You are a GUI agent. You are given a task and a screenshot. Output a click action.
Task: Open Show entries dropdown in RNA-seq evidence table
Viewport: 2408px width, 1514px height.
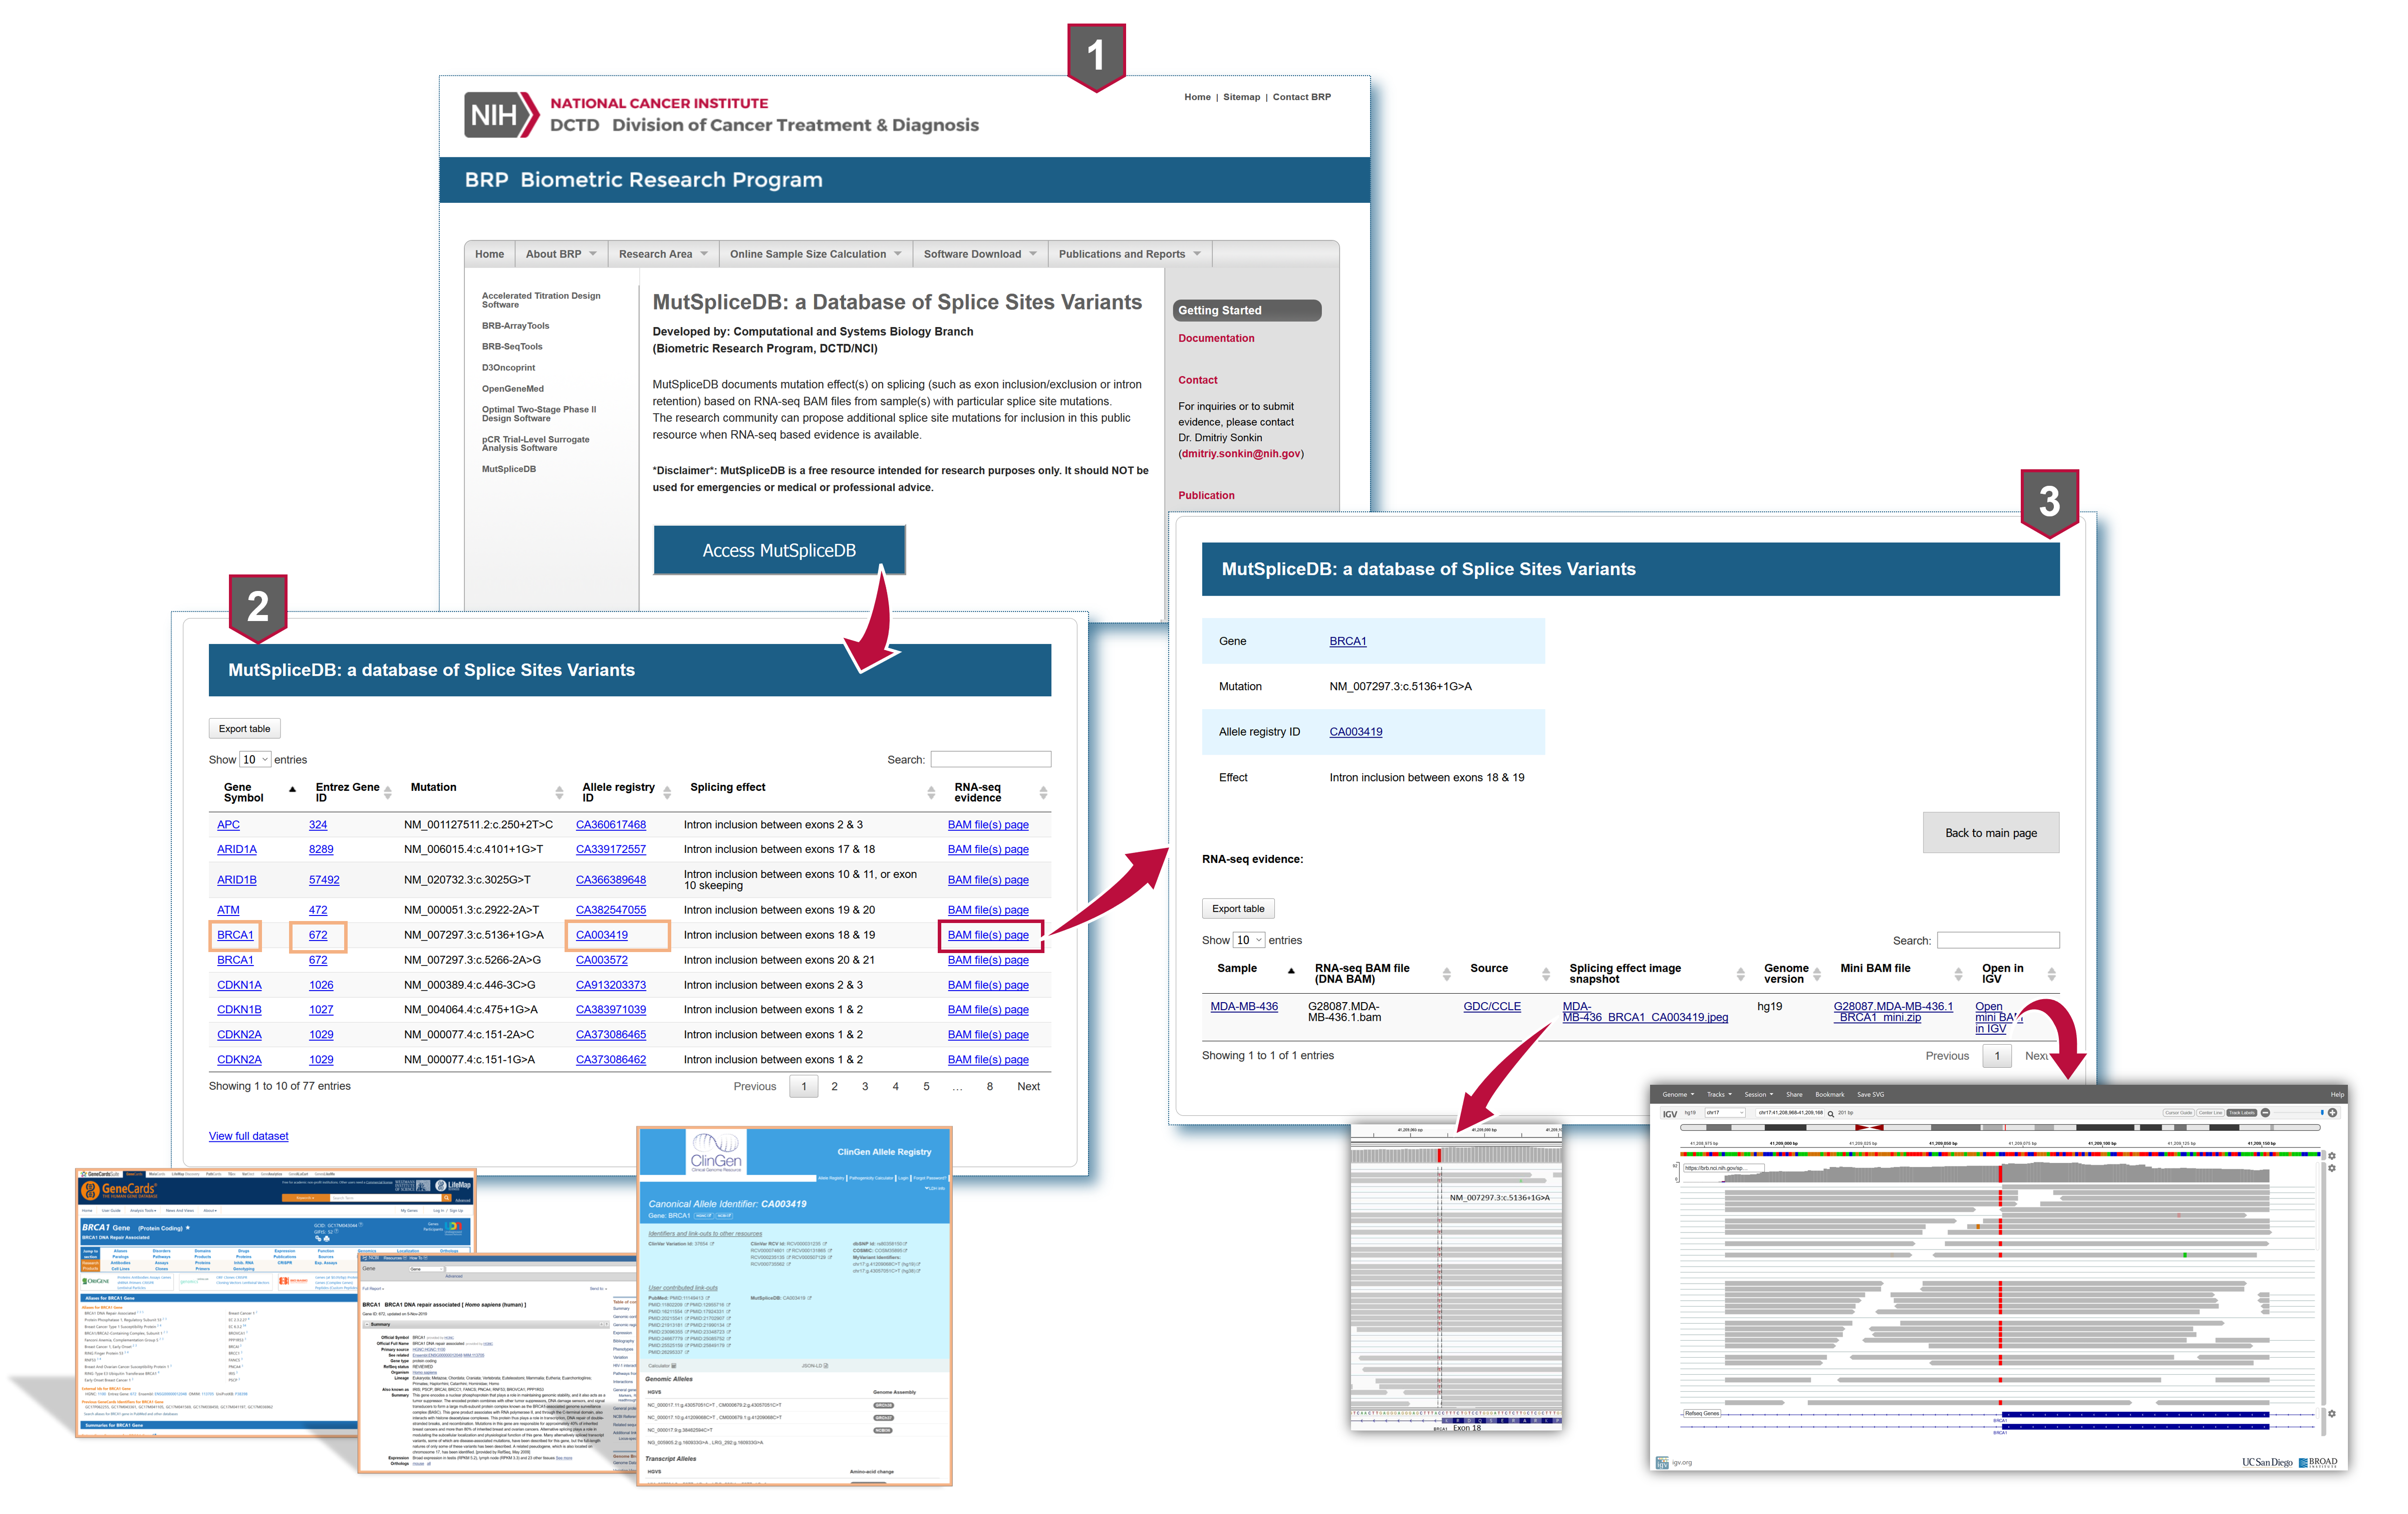[x=1249, y=940]
